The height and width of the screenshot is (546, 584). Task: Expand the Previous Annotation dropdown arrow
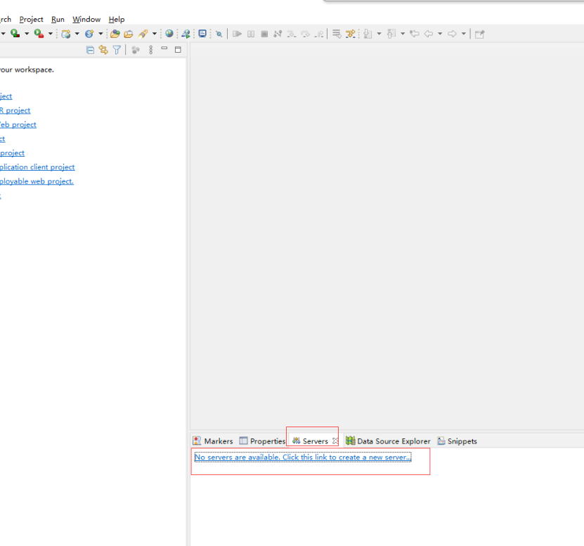click(x=403, y=34)
